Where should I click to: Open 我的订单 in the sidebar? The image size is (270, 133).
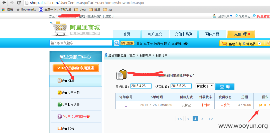[x=76, y=80]
